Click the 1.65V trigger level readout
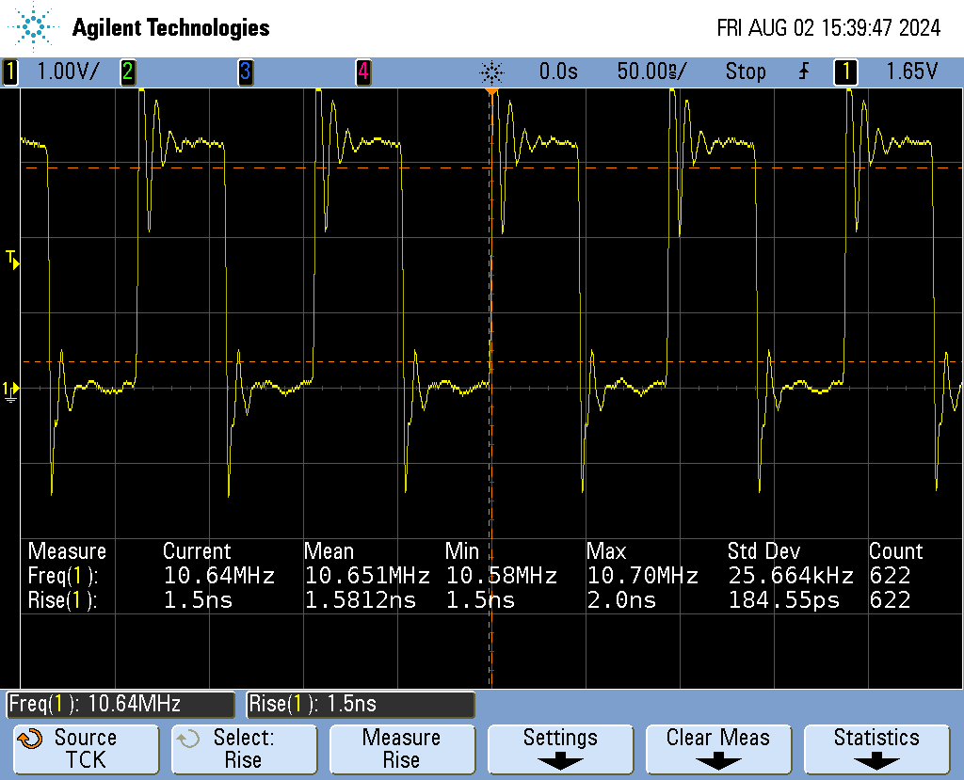 point(911,72)
